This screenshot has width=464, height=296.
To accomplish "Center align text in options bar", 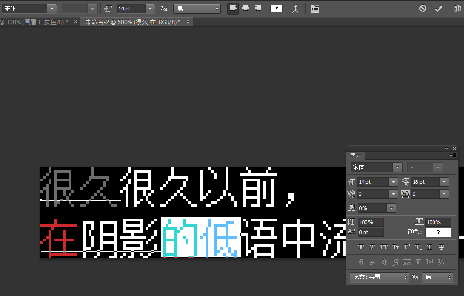I will [246, 9].
